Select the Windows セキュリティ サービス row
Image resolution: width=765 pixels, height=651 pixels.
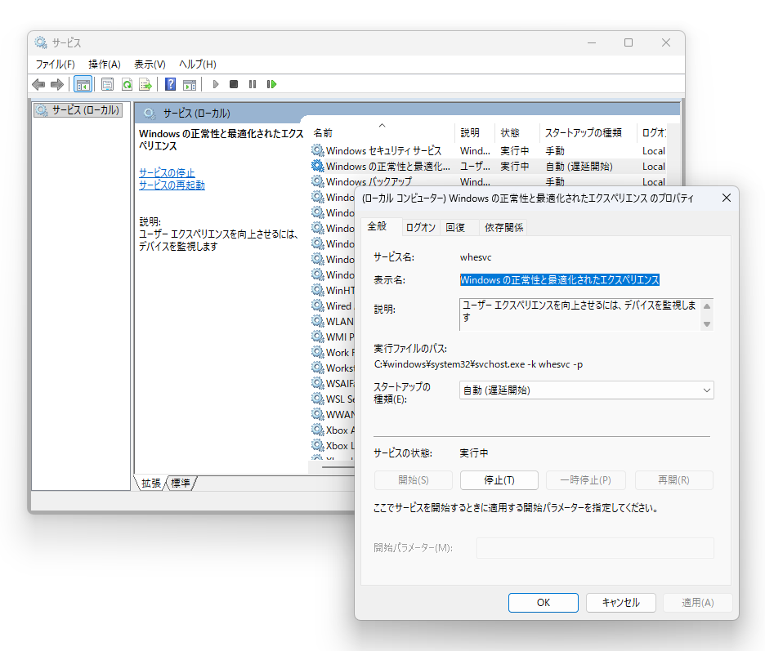click(x=488, y=150)
